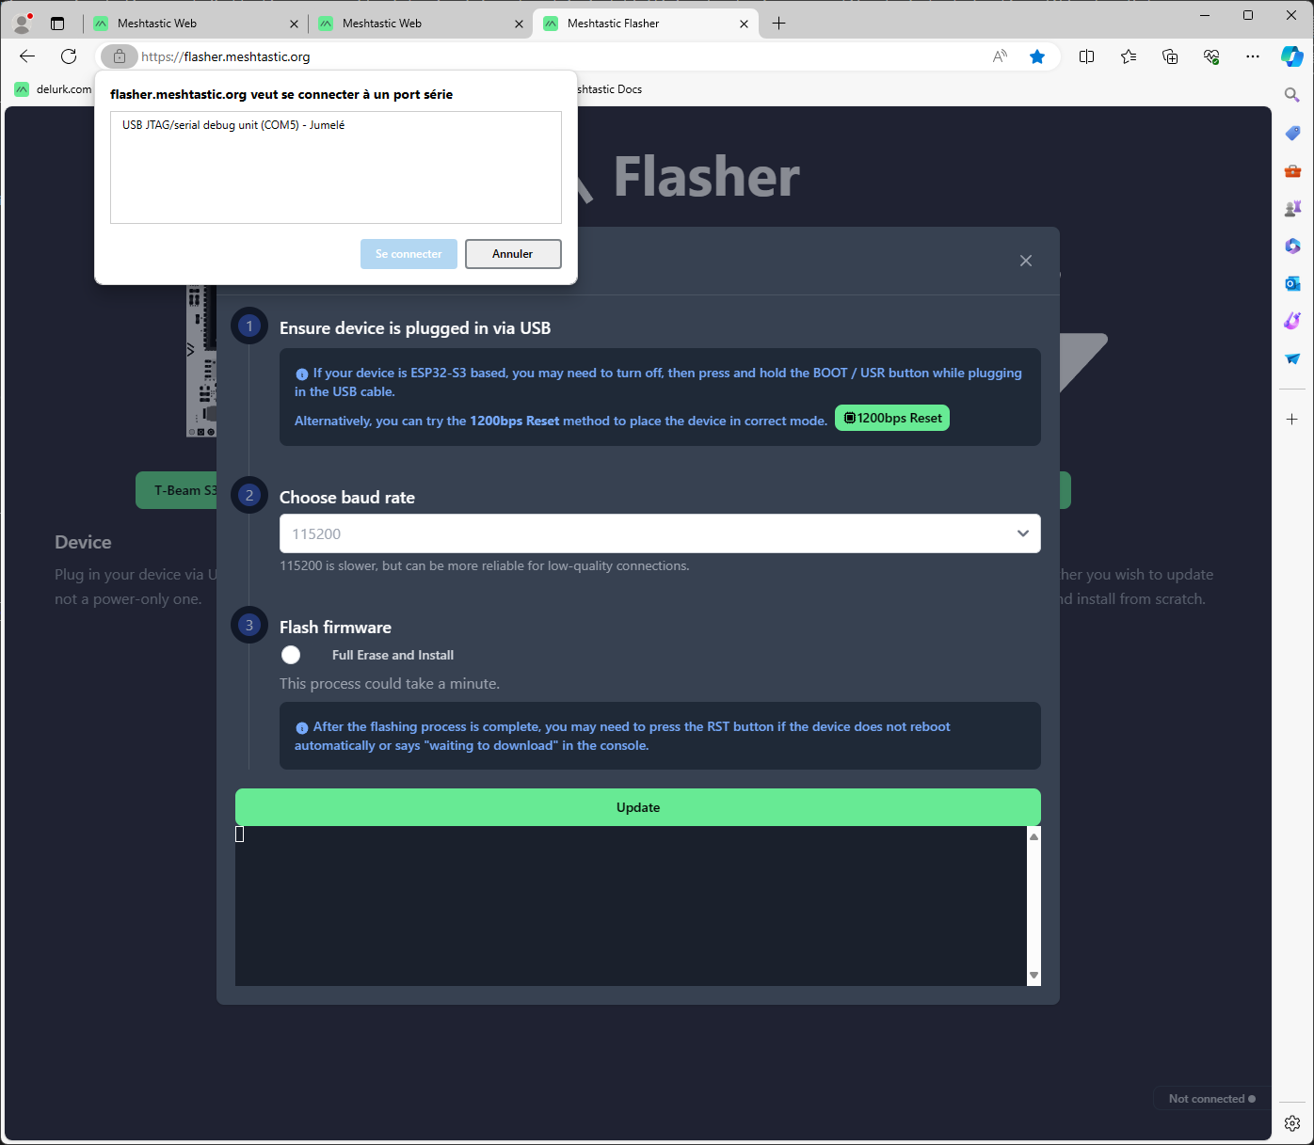Open the profile avatar icon
Image resolution: width=1314 pixels, height=1145 pixels.
point(23,23)
